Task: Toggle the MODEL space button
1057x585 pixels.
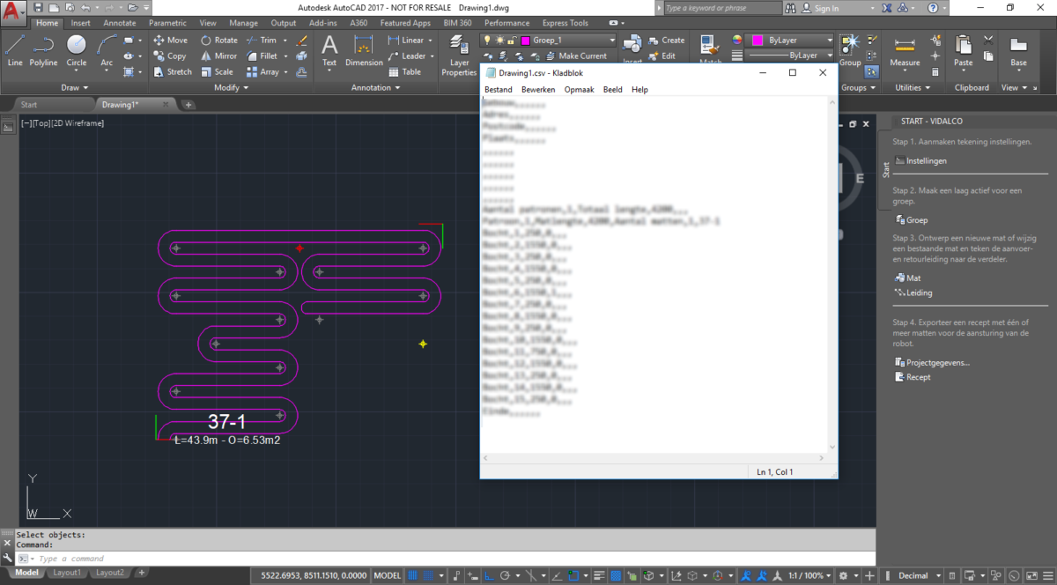Action: point(388,575)
